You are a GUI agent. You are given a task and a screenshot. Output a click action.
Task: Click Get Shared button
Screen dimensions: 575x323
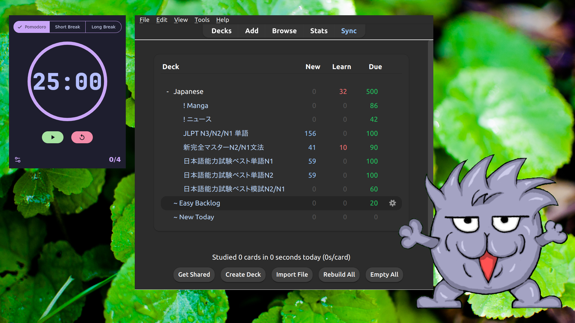194,275
